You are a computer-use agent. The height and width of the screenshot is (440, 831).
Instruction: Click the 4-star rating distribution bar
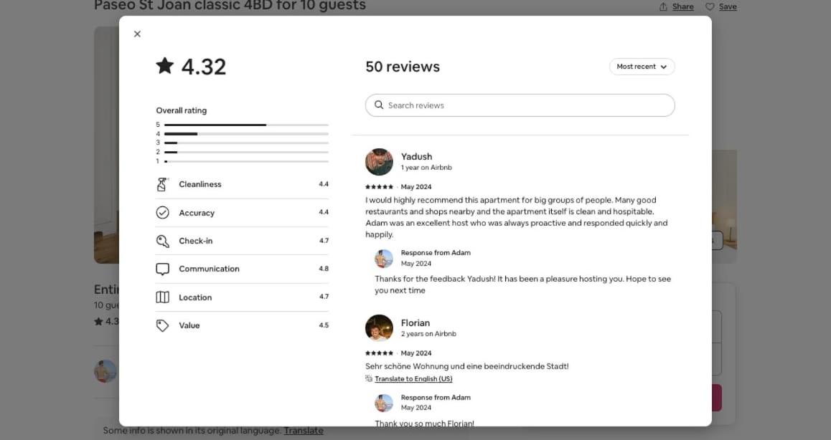pyautogui.click(x=246, y=134)
